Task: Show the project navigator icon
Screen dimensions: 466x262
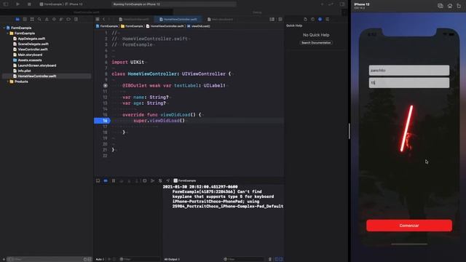Action: coord(17,20)
